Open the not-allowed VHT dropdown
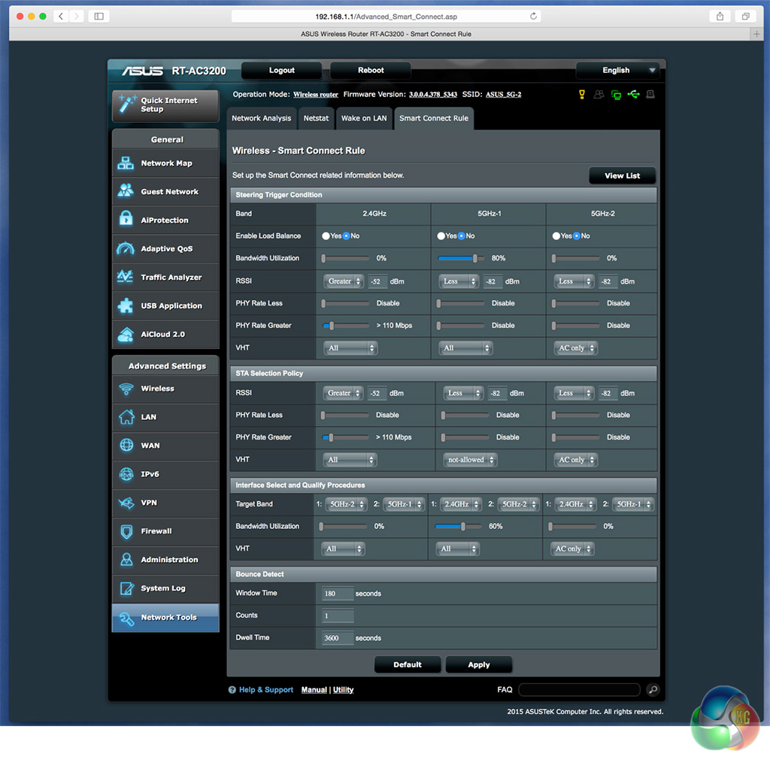This screenshot has width=770, height=763. tap(470, 460)
